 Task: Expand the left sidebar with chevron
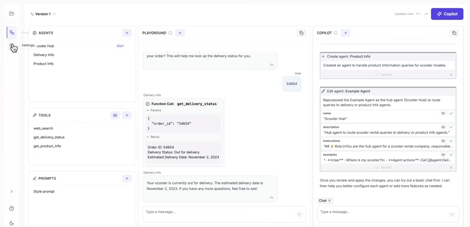pyautogui.click(x=12, y=192)
